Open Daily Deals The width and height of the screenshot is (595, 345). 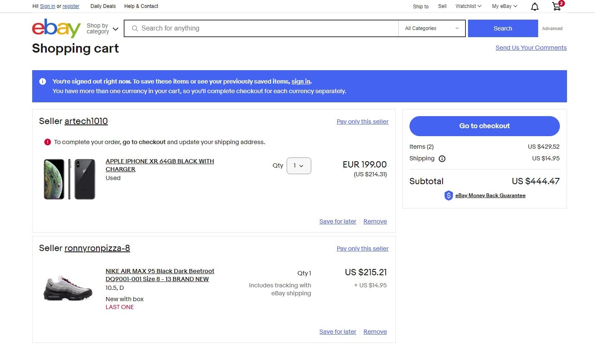pos(103,6)
